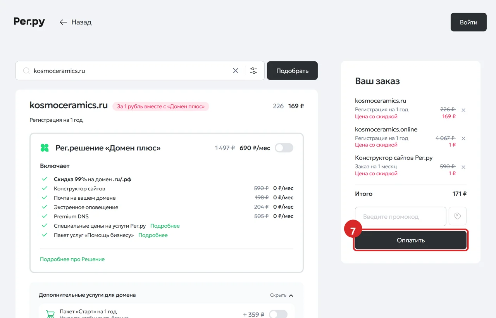The width and height of the screenshot is (496, 318).
Task: Click the kosmoceramics.ru domain heading
Action: click(x=69, y=105)
